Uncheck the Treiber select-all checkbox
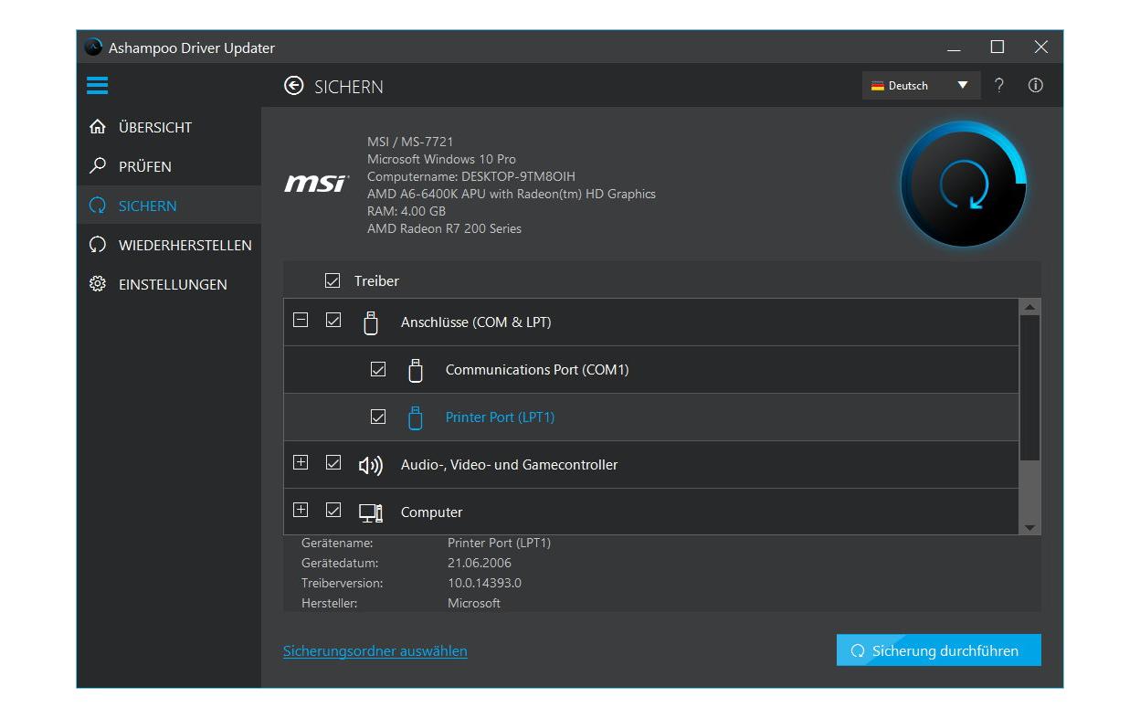Image resolution: width=1140 pixels, height=718 pixels. (x=332, y=281)
